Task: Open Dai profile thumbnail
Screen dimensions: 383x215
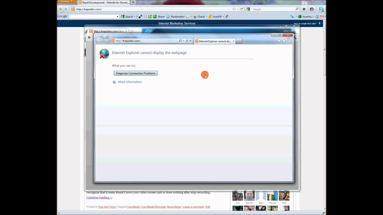Action: [238, 196]
